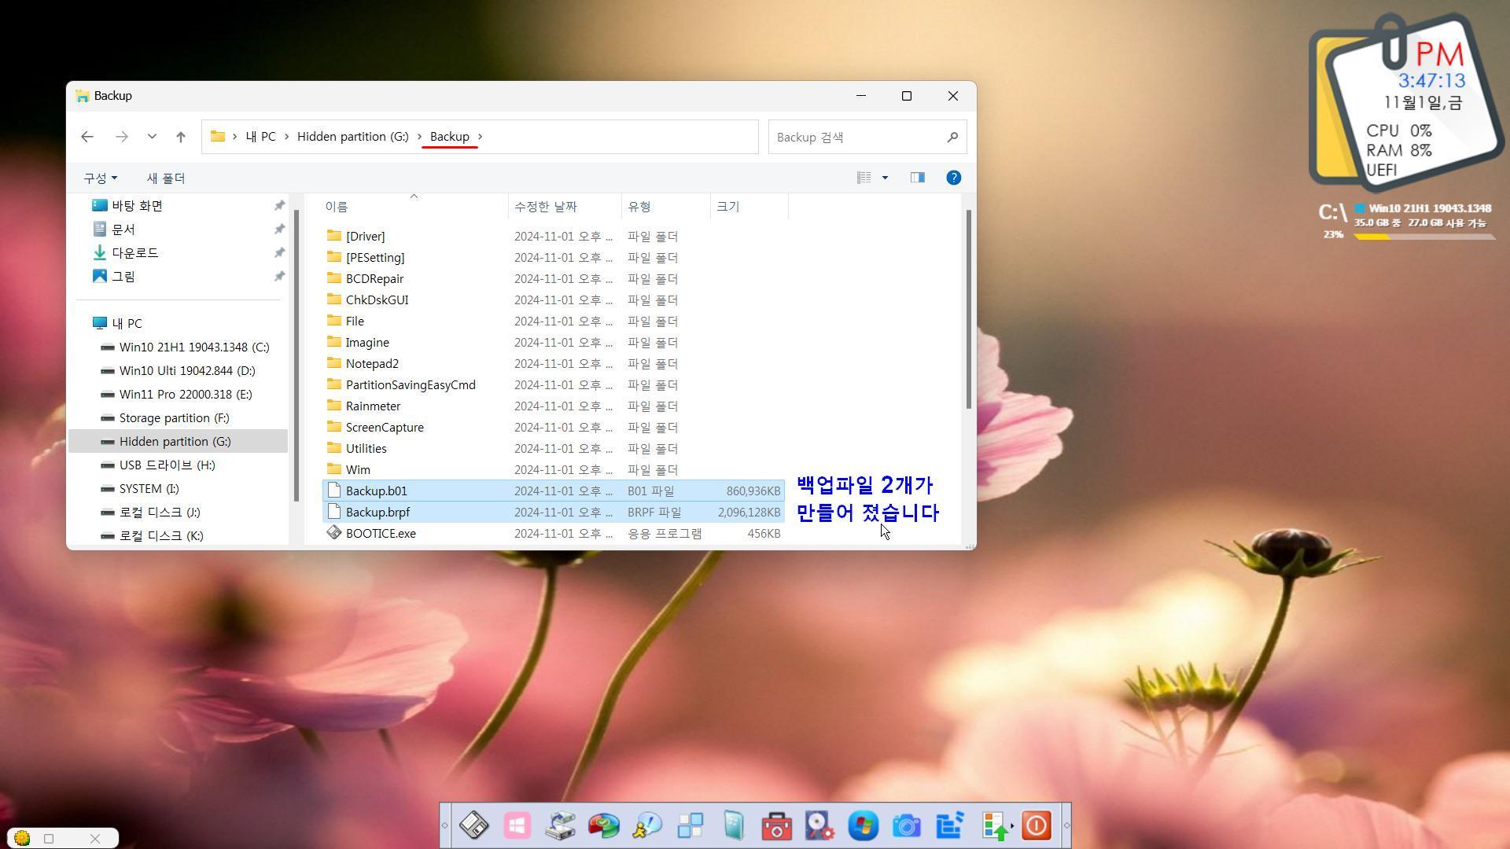Viewport: 1510px width, 849px height.
Task: Select 그림 in navigation pane
Action: (x=123, y=277)
